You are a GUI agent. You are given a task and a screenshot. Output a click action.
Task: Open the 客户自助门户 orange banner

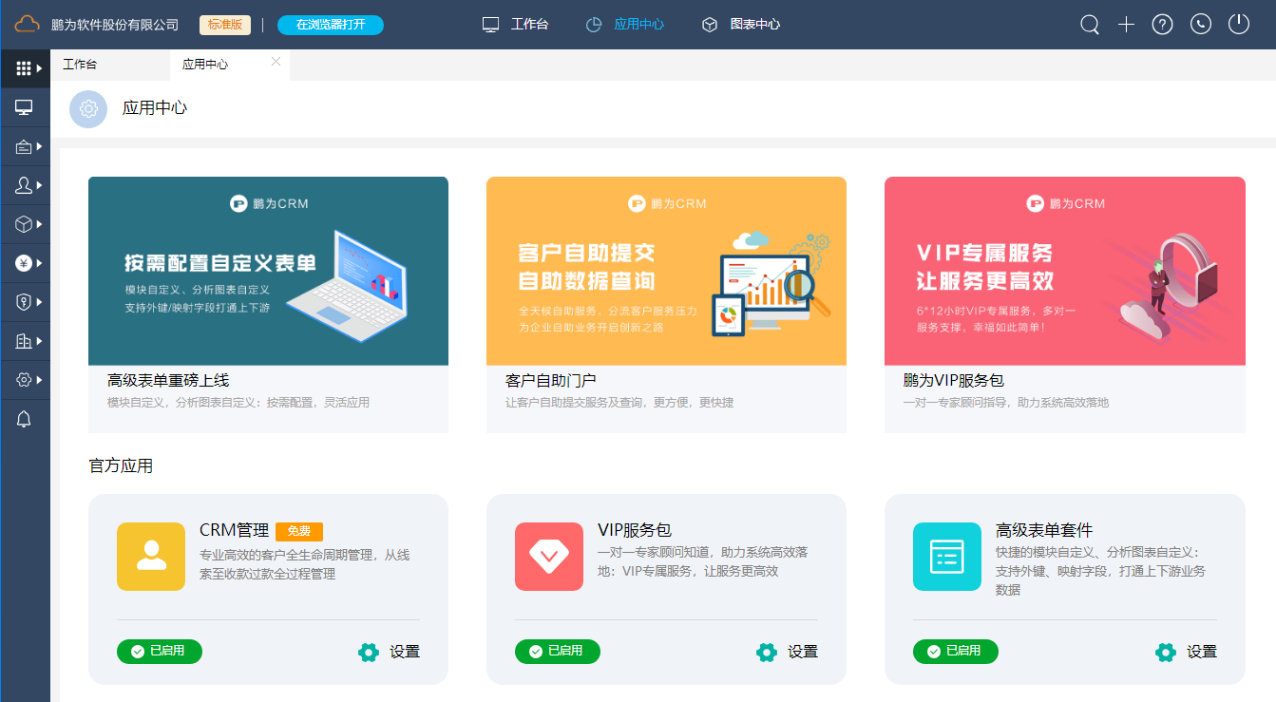coord(666,271)
